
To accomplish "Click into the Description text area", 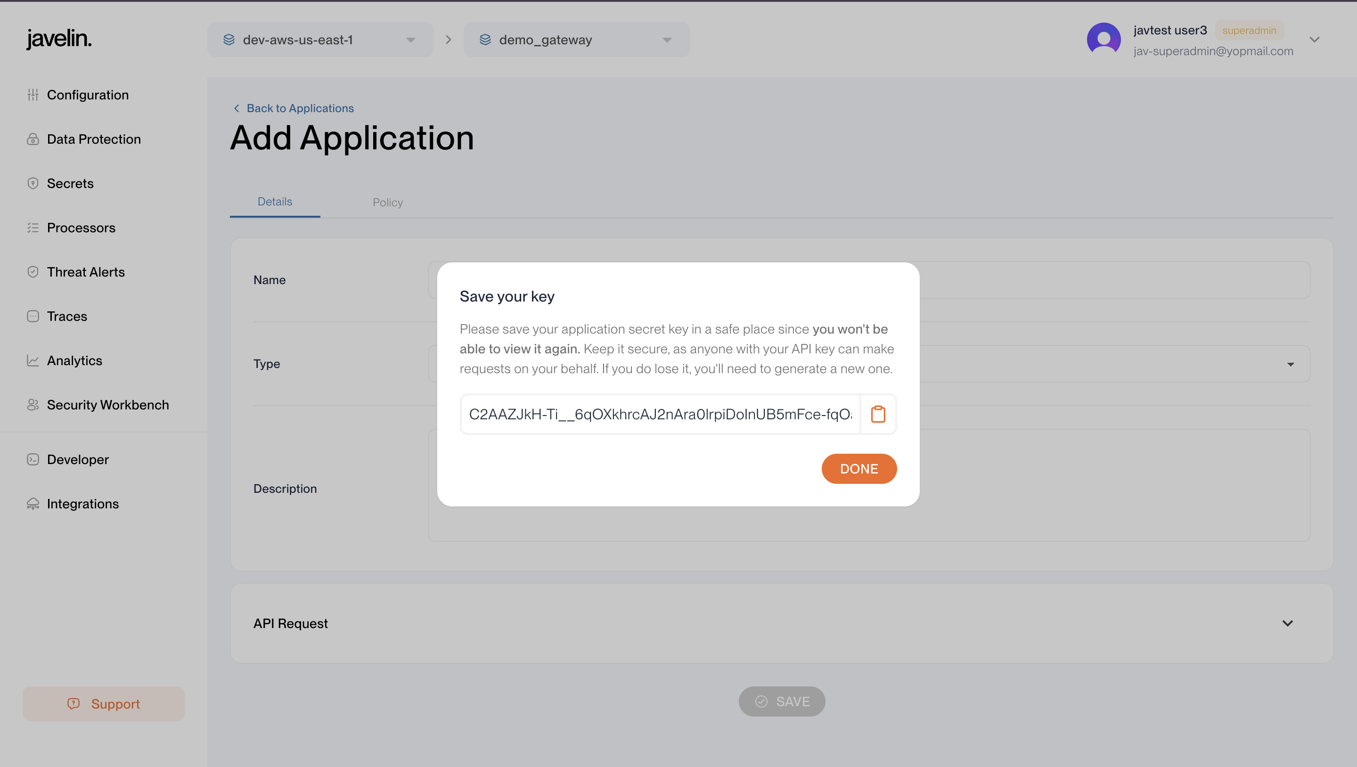I will pos(869,485).
